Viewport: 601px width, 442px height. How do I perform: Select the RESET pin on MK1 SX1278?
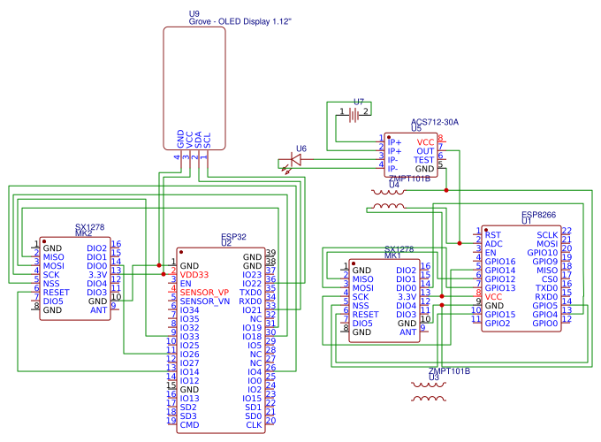tap(365, 315)
